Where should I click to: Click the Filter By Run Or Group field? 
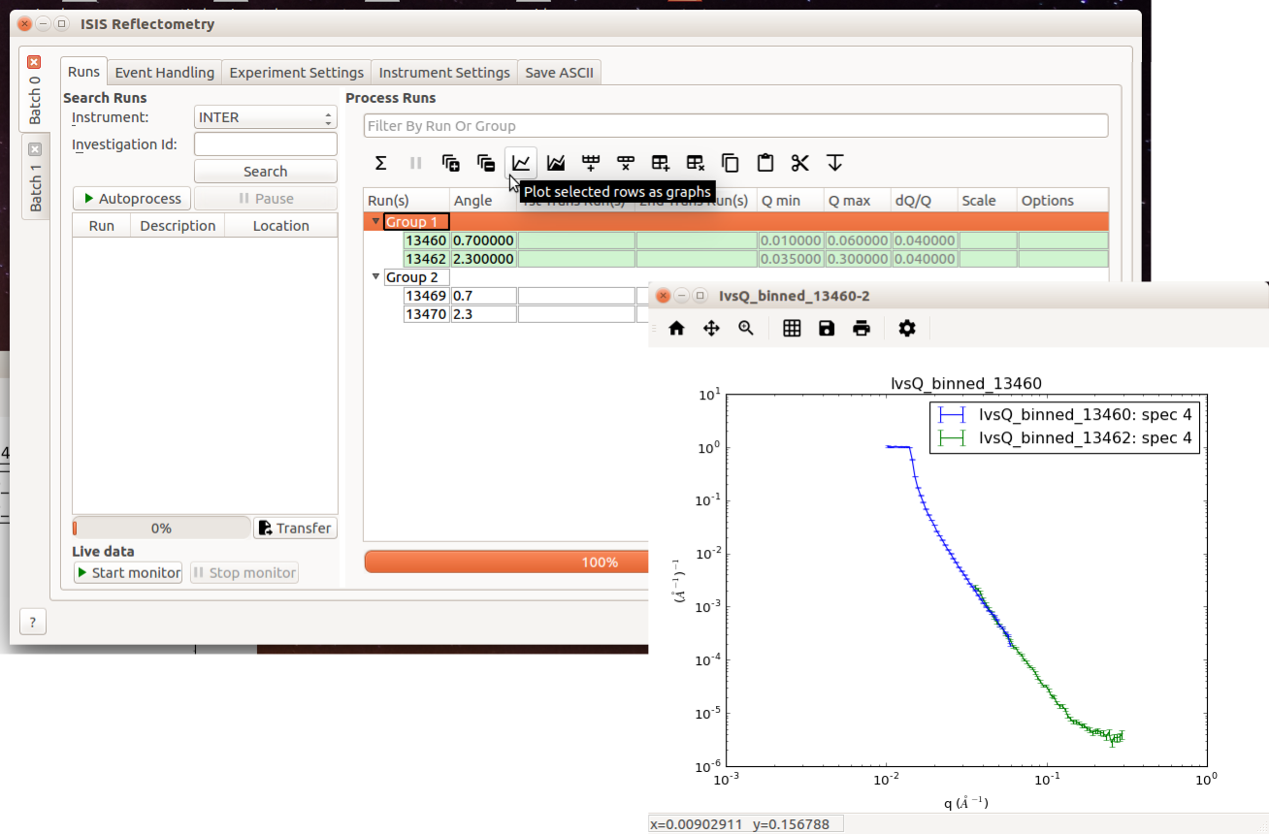[x=735, y=126]
